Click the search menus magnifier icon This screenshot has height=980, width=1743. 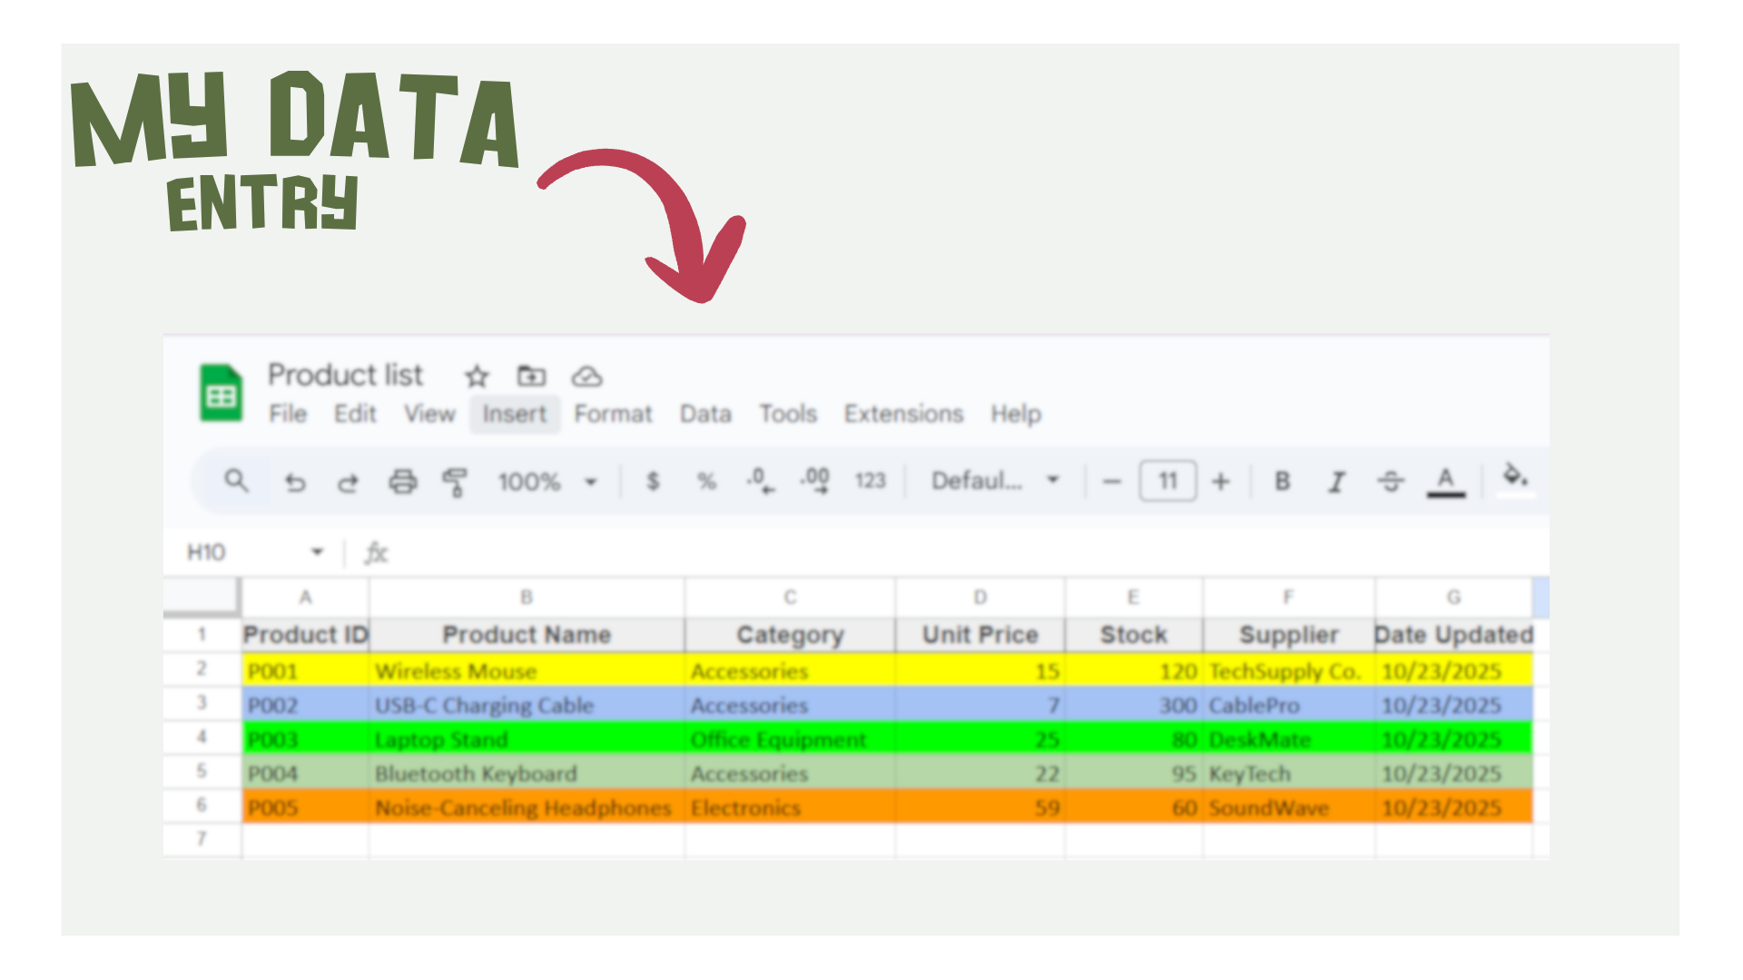pos(236,481)
